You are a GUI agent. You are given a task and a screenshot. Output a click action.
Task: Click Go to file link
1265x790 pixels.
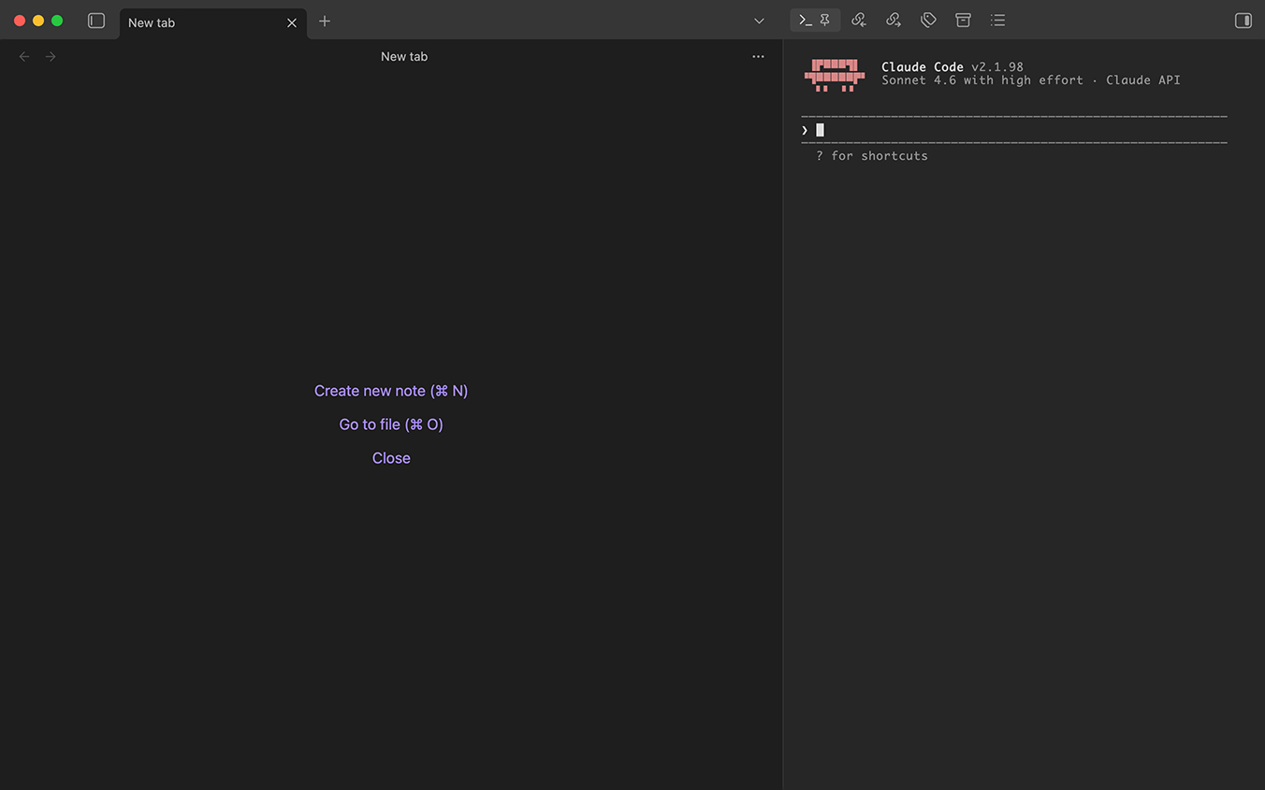(391, 424)
